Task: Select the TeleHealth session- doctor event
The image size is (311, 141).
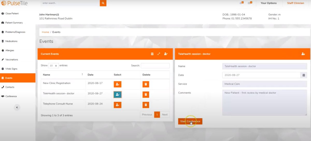Action: (117, 94)
